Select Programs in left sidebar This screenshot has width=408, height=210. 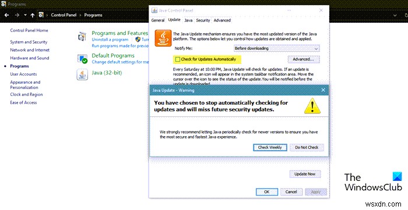(x=19, y=66)
